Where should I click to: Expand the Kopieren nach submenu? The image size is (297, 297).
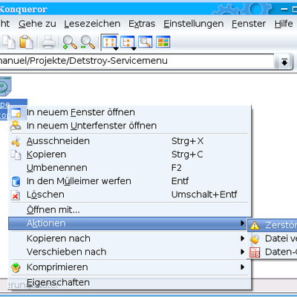tap(130, 238)
